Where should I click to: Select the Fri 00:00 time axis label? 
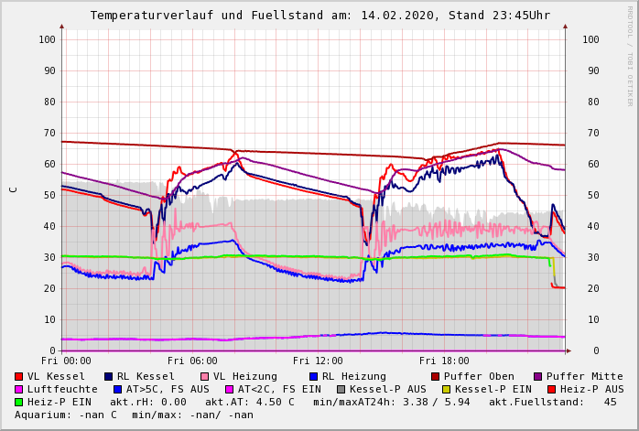pyautogui.click(x=66, y=361)
